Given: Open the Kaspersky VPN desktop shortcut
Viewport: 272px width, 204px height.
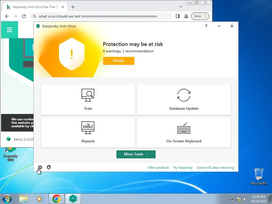Looking at the screenshot, I should click(10, 154).
